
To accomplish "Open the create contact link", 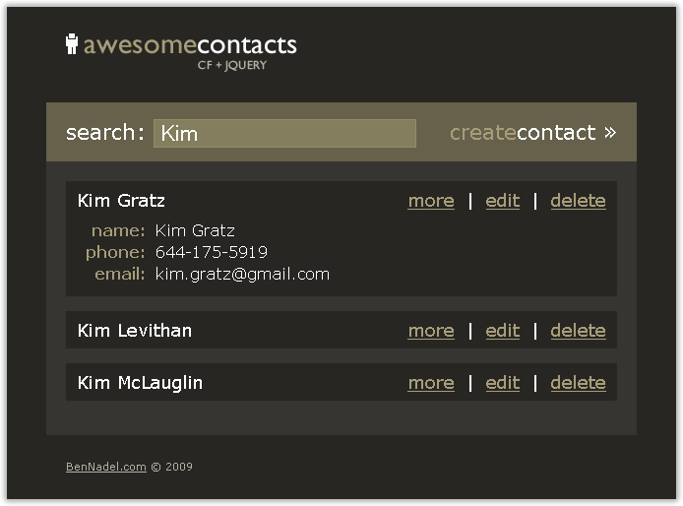I will [532, 133].
